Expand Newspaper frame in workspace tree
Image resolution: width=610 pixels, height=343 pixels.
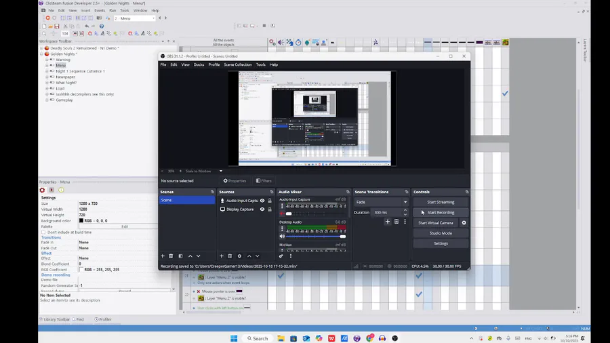(x=47, y=77)
